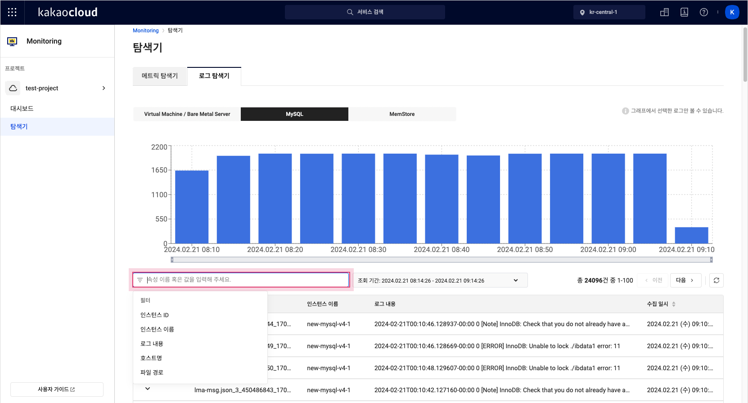Click the kakaocloud logo

click(x=68, y=12)
